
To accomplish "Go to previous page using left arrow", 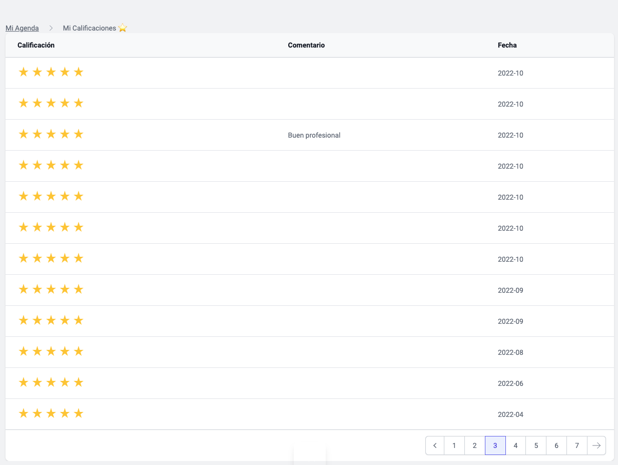I will pyautogui.click(x=435, y=445).
